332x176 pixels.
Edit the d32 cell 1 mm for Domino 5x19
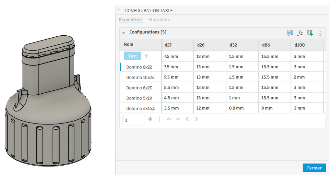pyautogui.click(x=242, y=98)
